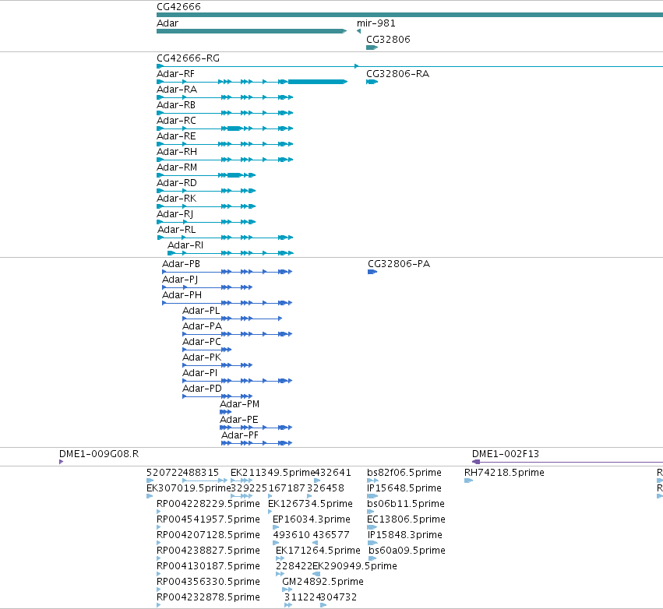This screenshot has height=609, width=663.
Task: Select the Adar-PI protein label
Action: (199, 373)
